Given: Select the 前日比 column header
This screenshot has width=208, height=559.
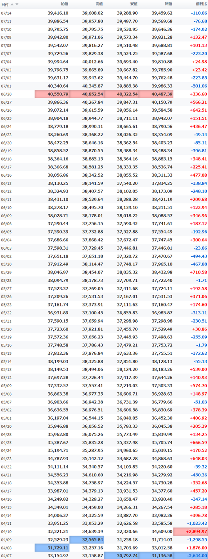Looking at the screenshot, I should coord(201,4).
